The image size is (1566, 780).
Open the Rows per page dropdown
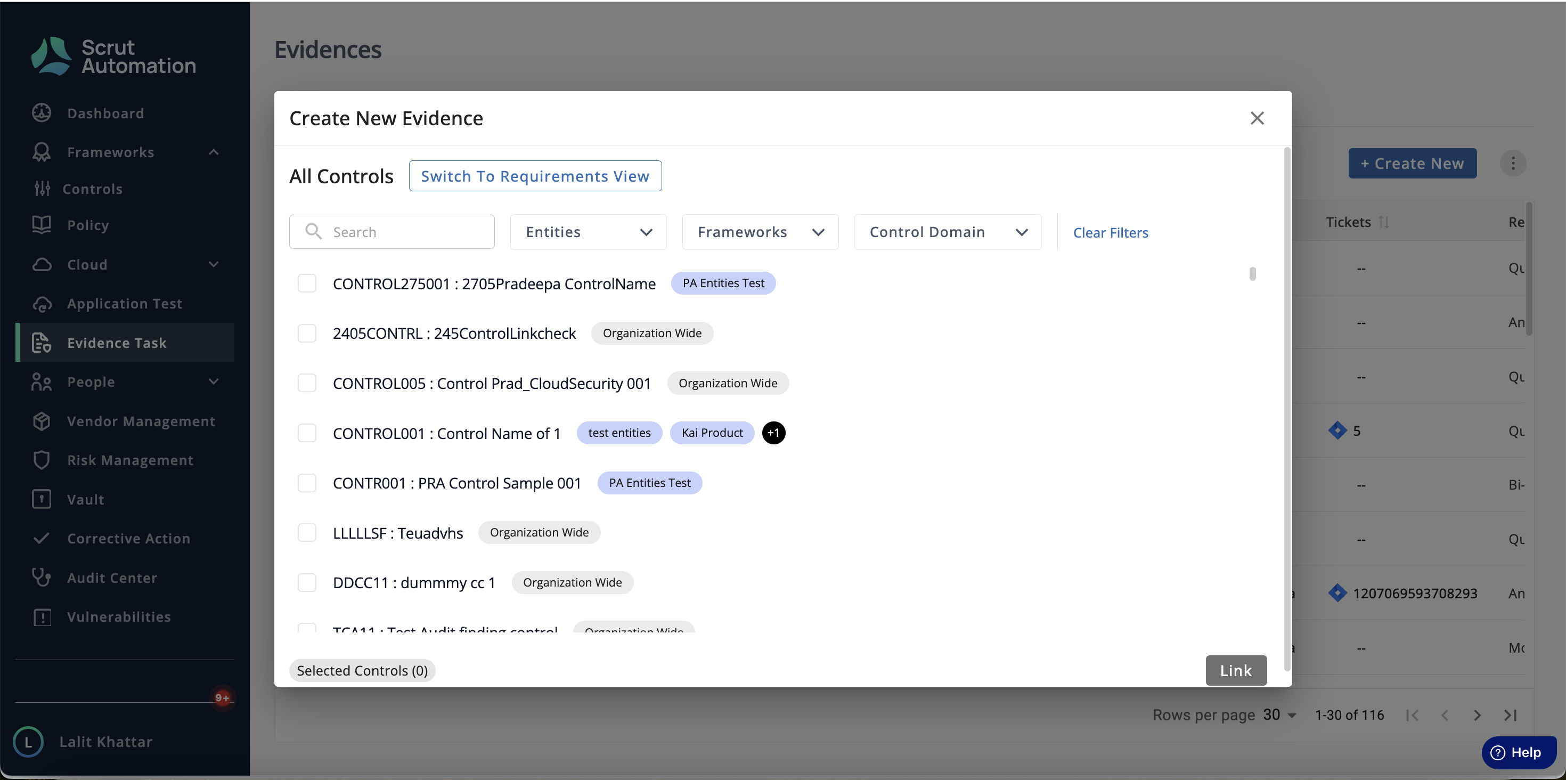pos(1279,715)
